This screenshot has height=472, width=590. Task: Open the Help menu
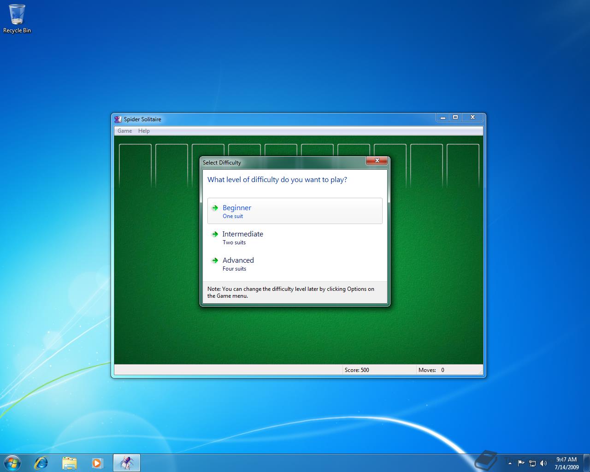(x=144, y=131)
